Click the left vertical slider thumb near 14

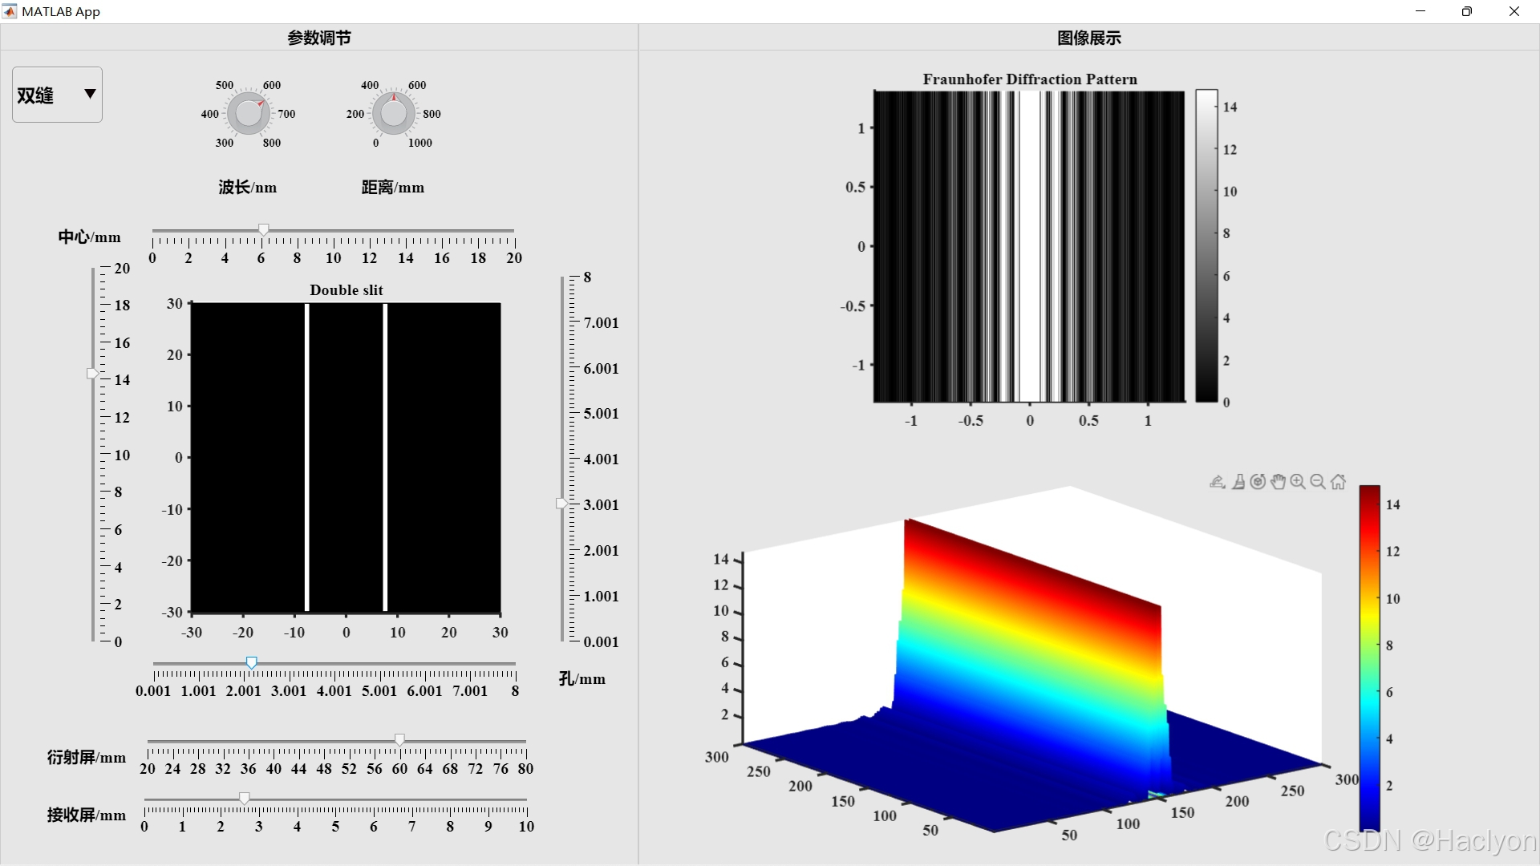[93, 374]
